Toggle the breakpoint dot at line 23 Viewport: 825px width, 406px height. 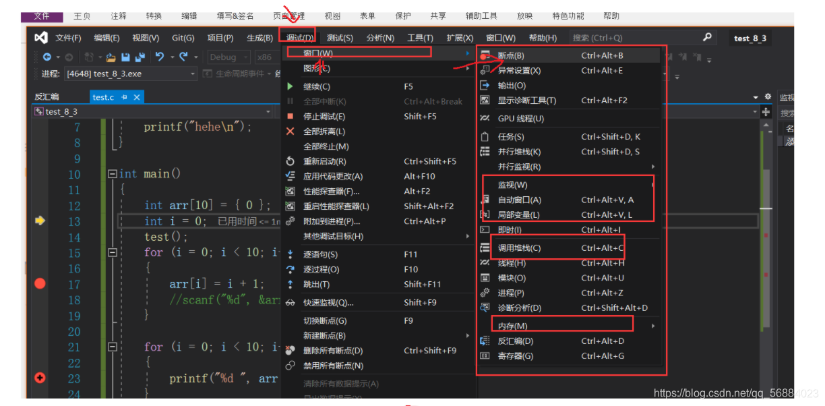coord(39,378)
